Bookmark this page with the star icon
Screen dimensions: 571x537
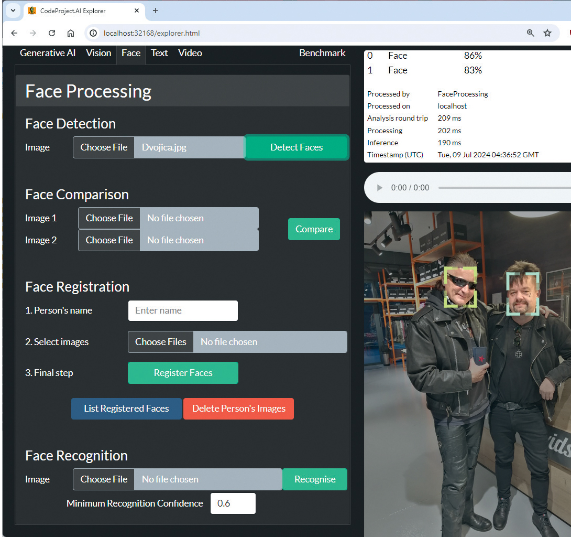pos(547,33)
